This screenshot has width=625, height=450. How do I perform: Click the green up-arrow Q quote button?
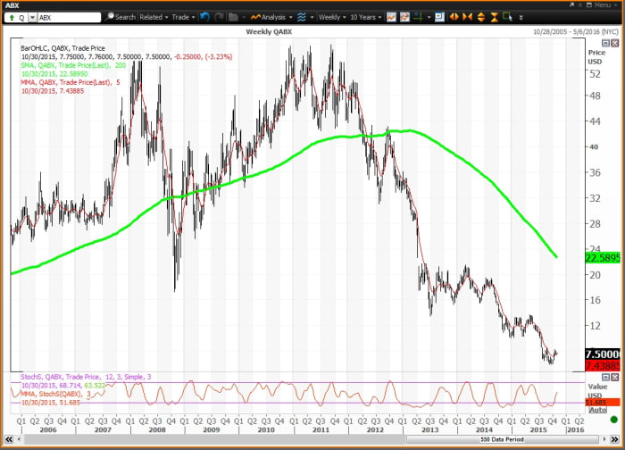[16, 18]
